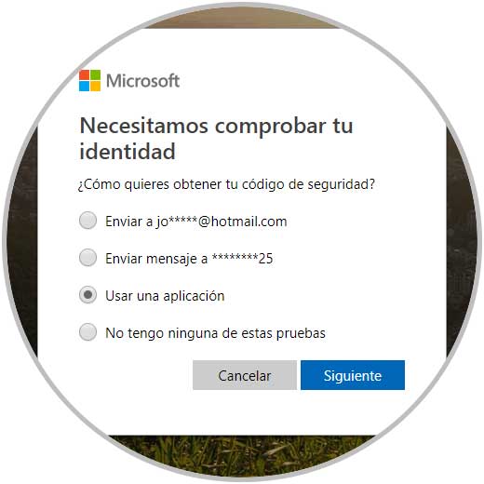Choose the 'Enviar a' email option label
Image resolution: width=484 pixels, height=484 pixels.
pyautogui.click(x=196, y=222)
